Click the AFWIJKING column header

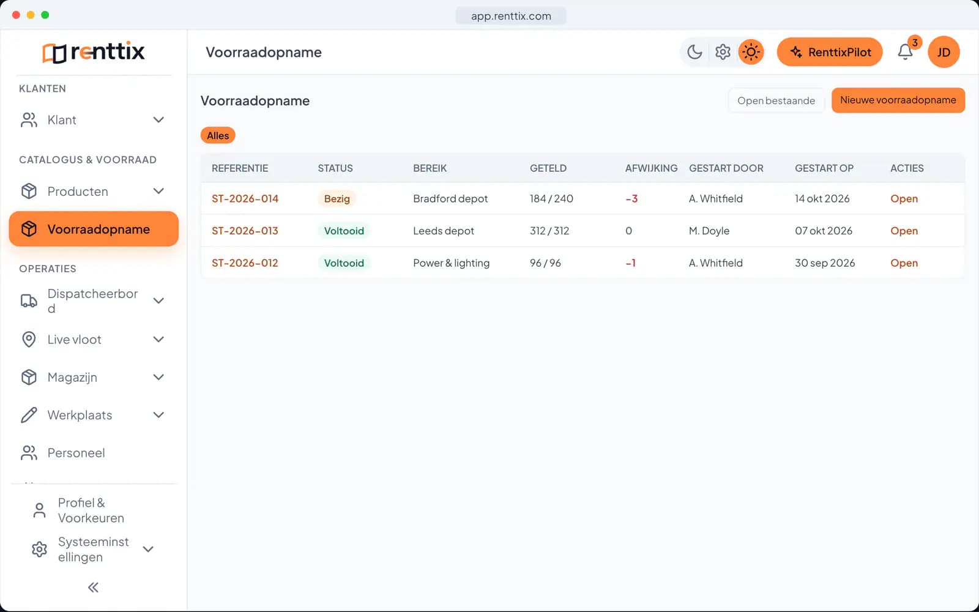[651, 168]
